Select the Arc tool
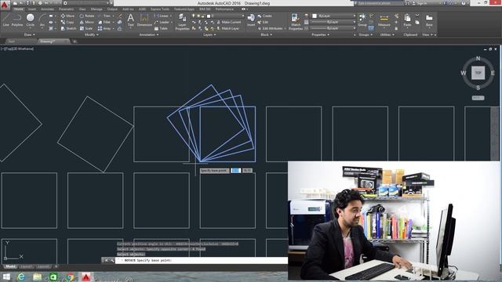 pos(42,20)
